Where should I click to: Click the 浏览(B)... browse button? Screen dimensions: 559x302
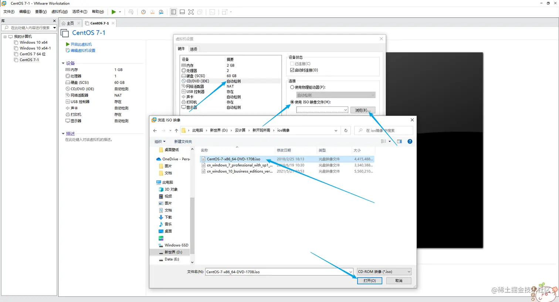363,110
